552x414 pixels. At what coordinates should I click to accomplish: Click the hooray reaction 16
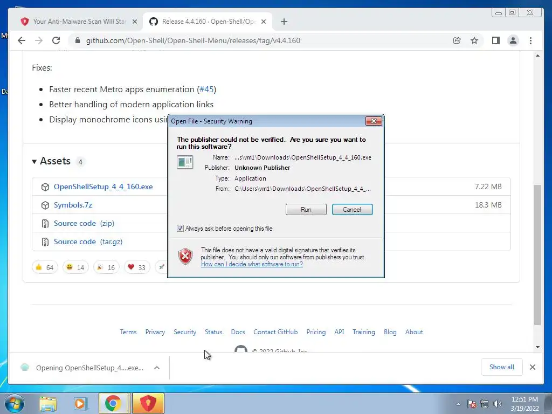coord(106,267)
